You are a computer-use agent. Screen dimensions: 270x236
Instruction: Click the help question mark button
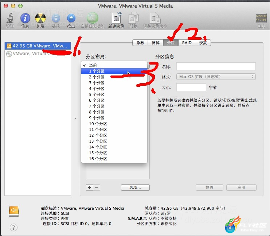(13, 227)
